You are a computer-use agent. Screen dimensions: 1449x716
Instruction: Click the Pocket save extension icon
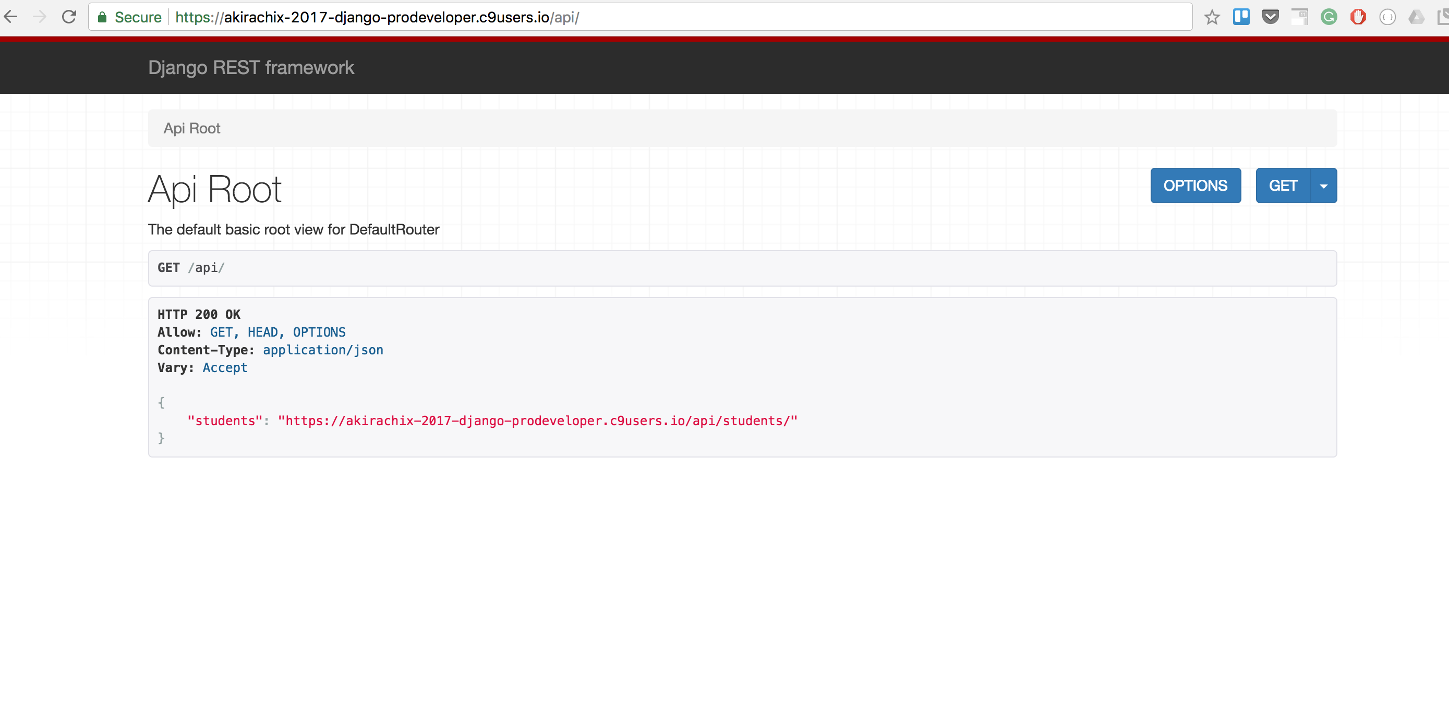pyautogui.click(x=1270, y=17)
